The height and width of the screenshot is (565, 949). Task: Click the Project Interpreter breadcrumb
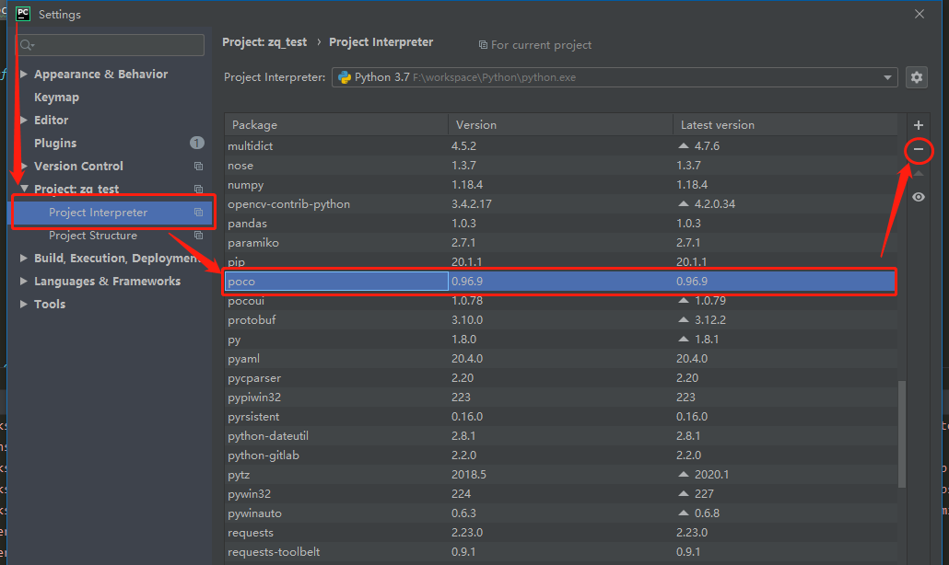click(381, 42)
